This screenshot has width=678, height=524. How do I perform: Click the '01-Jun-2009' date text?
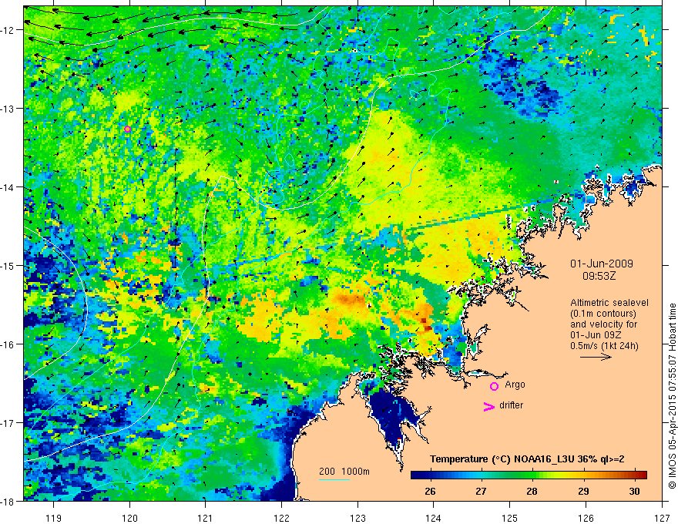(602, 264)
